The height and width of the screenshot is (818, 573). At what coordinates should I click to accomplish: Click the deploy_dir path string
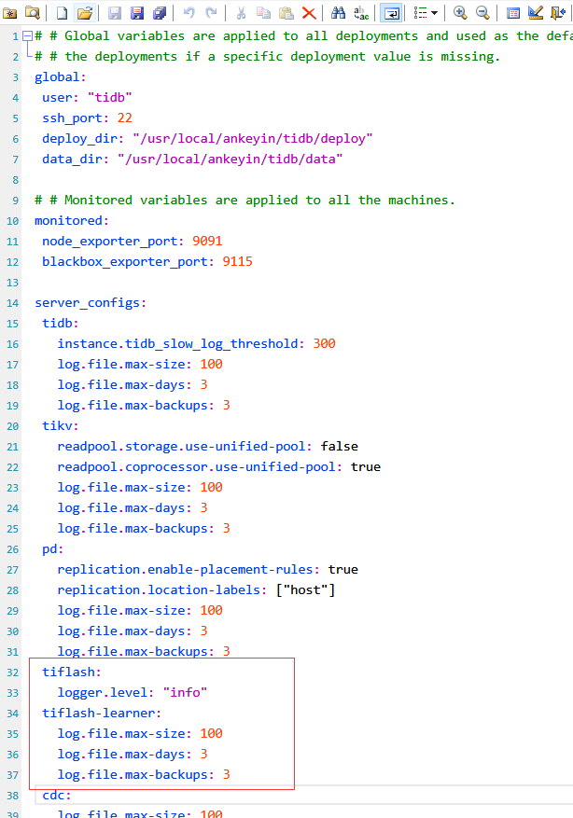(253, 139)
